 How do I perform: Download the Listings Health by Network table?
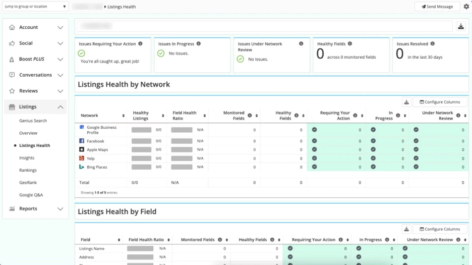click(x=406, y=102)
